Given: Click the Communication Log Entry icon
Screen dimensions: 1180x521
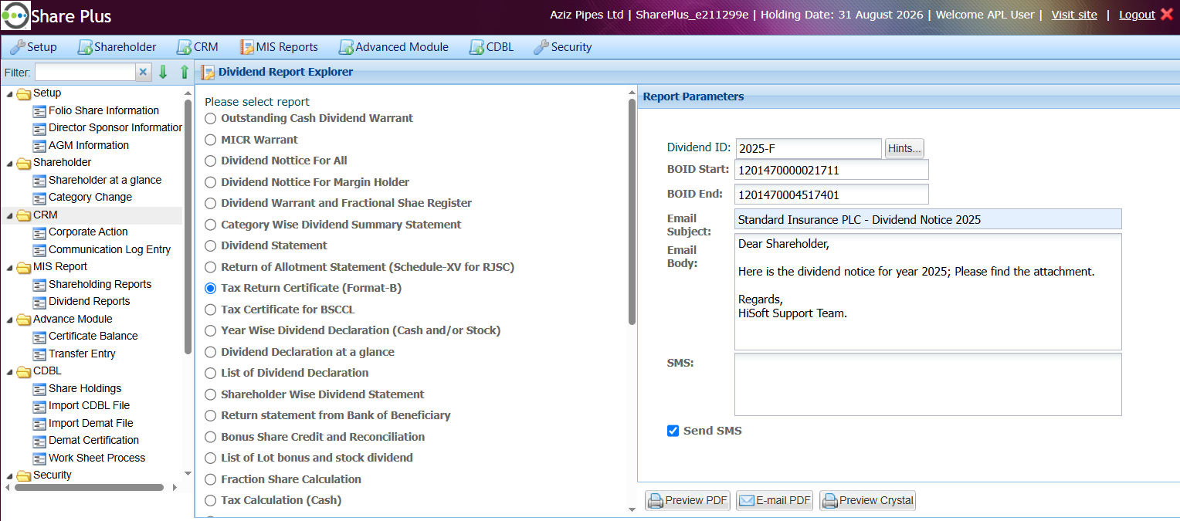Looking at the screenshot, I should point(39,250).
